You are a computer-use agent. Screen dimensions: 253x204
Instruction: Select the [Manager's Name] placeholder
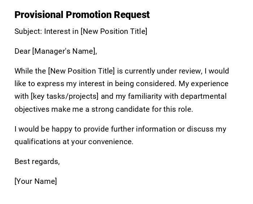[x=65, y=51]
